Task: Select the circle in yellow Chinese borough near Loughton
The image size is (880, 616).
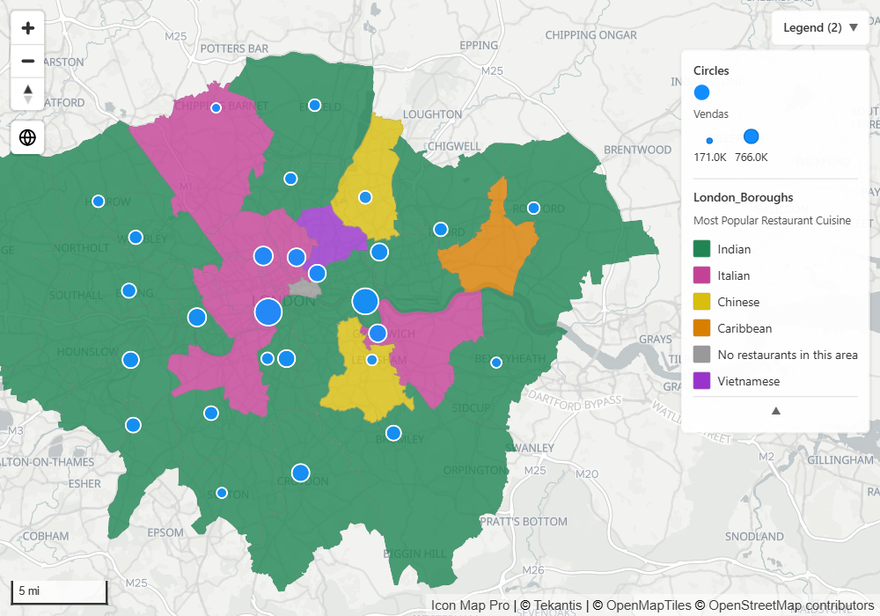Action: coord(365,197)
